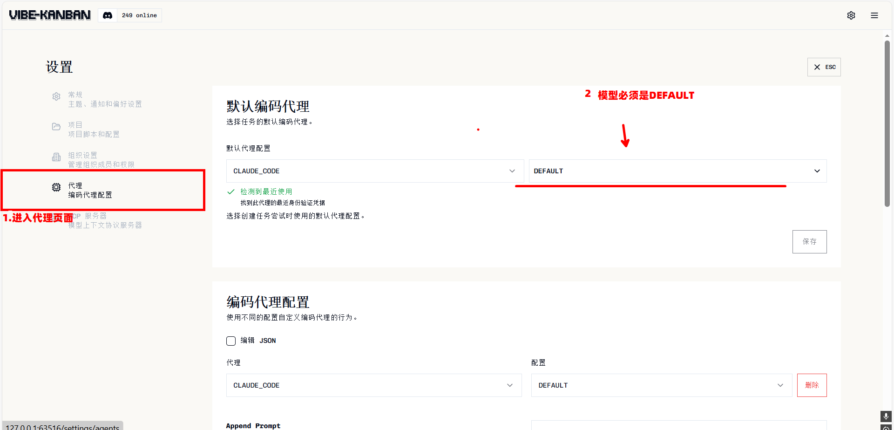Click the 保存 save button
Viewport: 894px width, 430px height.
[x=809, y=242]
